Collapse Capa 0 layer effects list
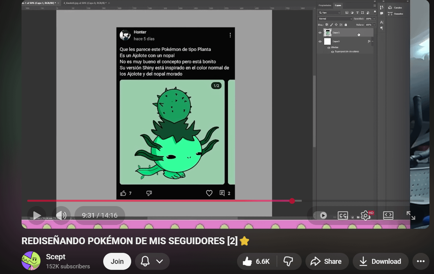Viewport: 434px width, 274px height. click(373, 41)
